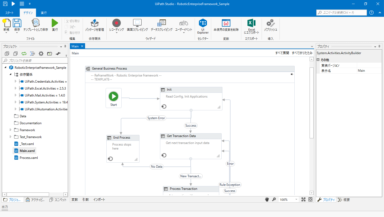Image resolution: width=384 pixels, height=217 pixels.
Task: Open Manage Packages
Action: point(94,23)
